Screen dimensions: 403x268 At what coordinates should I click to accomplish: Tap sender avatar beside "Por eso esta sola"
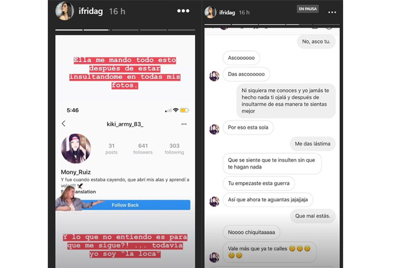[214, 129]
